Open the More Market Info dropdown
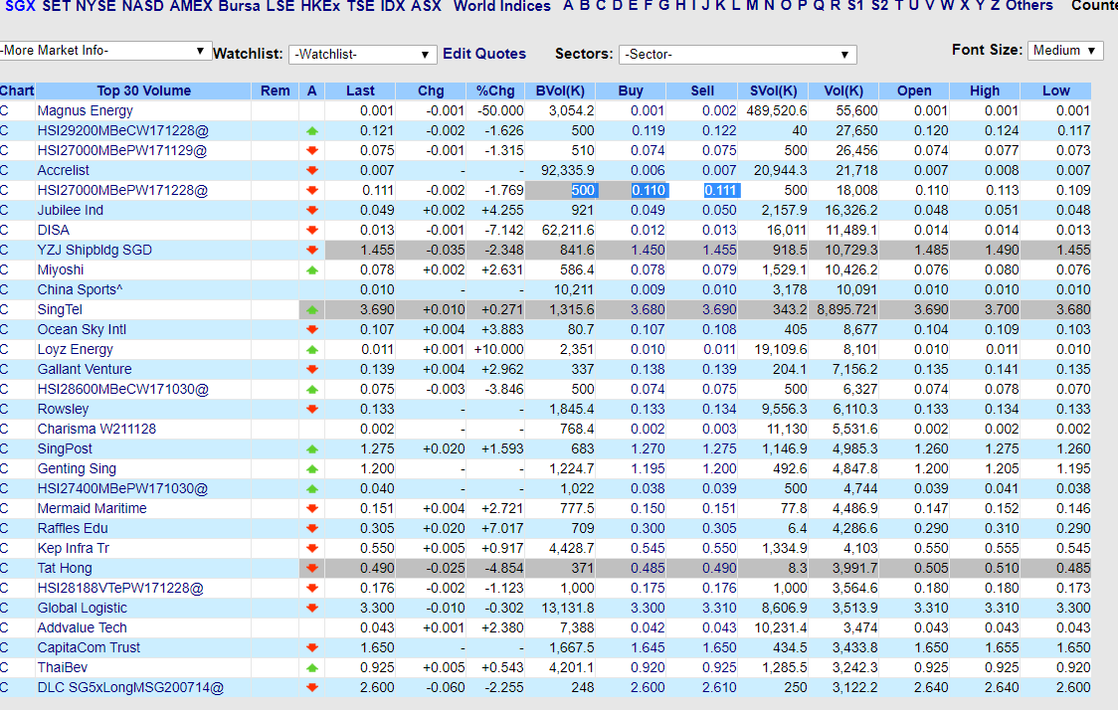Screen dimensions: 1118x711 [105, 51]
